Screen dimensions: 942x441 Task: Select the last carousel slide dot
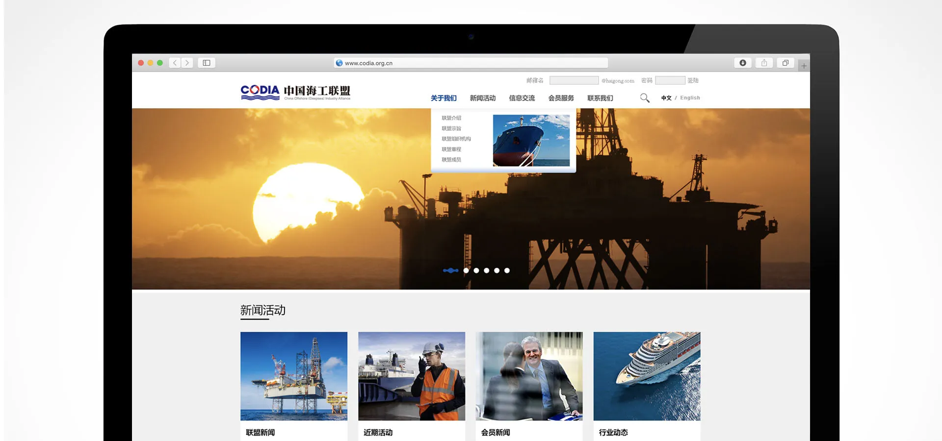tap(507, 270)
